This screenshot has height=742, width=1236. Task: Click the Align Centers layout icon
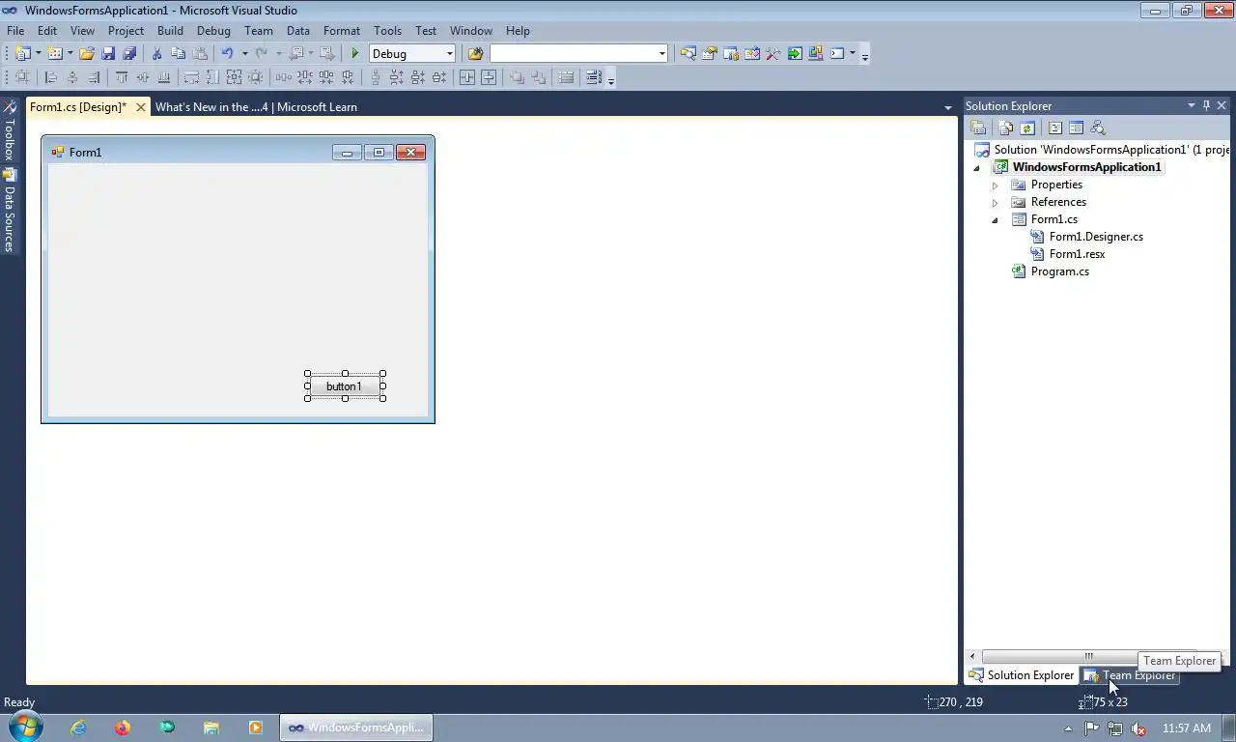(71, 77)
